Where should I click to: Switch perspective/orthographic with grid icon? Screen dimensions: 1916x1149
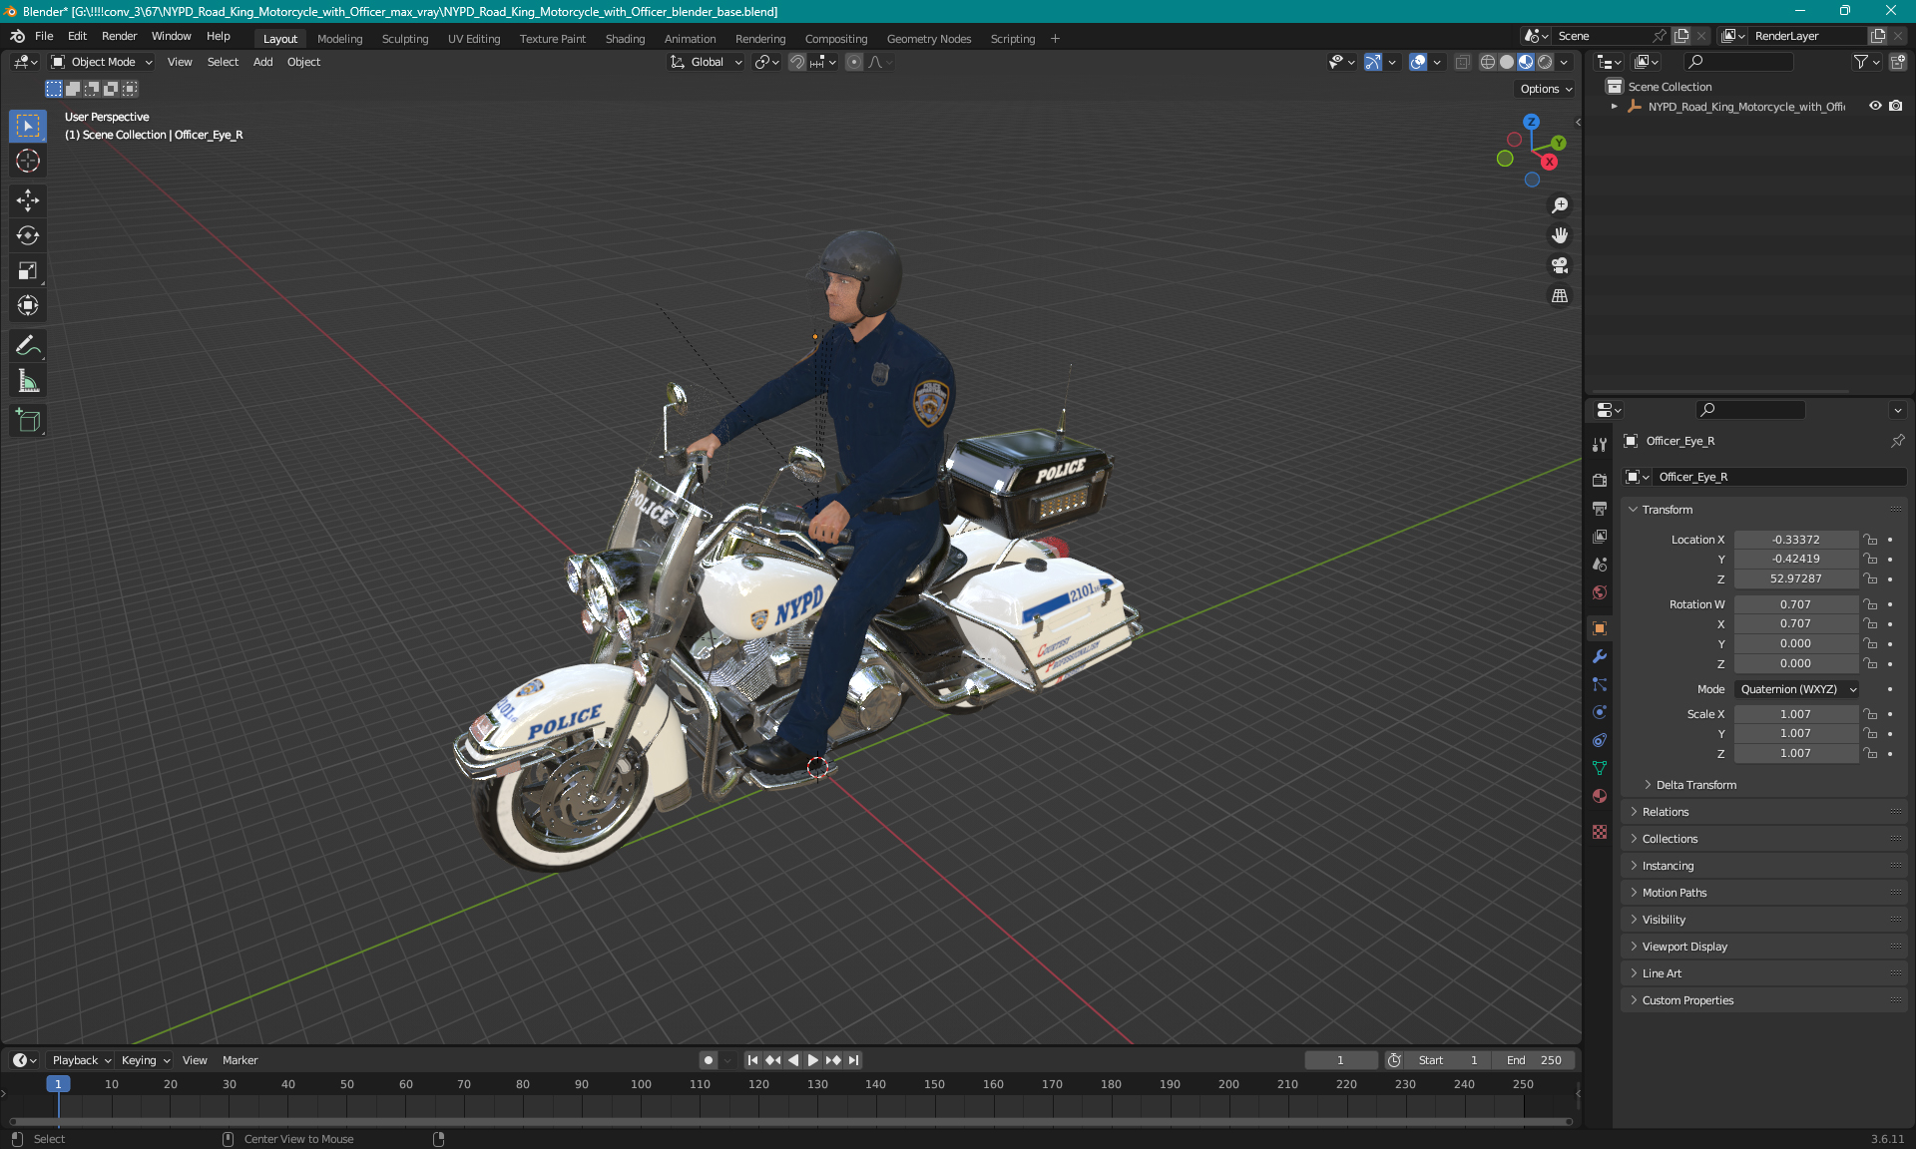tap(1560, 295)
